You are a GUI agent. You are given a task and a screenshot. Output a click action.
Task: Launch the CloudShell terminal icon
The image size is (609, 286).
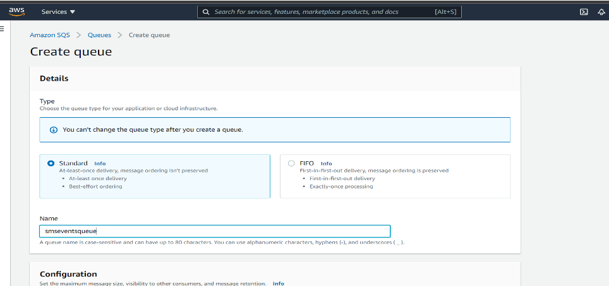(x=583, y=12)
